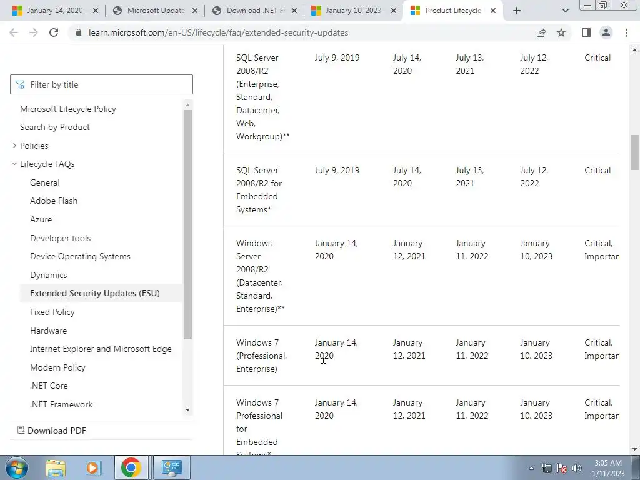Click the address bar URL
Image resolution: width=640 pixels, height=480 pixels.
tap(218, 32)
